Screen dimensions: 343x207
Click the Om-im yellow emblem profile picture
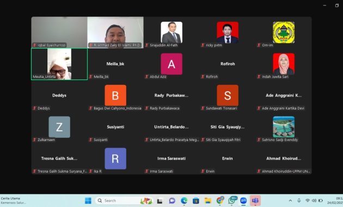tap(284, 32)
